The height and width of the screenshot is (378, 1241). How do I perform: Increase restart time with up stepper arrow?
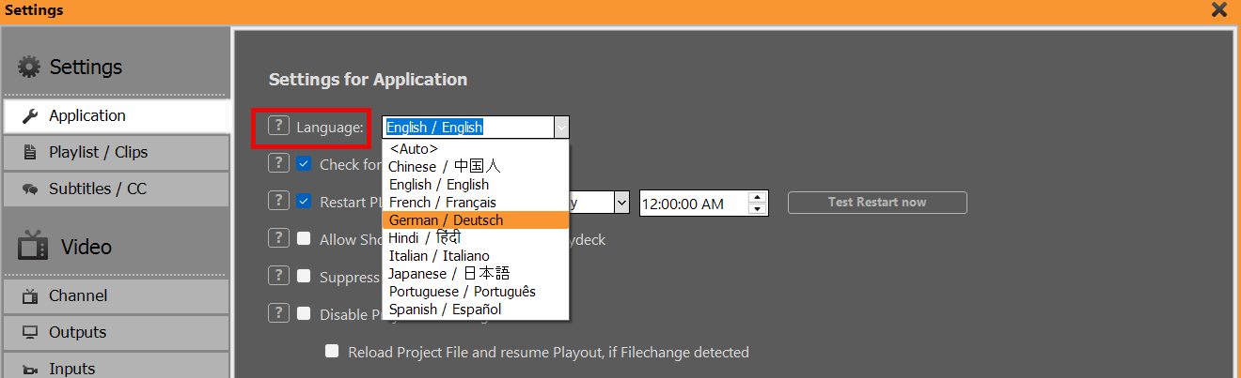click(x=757, y=197)
